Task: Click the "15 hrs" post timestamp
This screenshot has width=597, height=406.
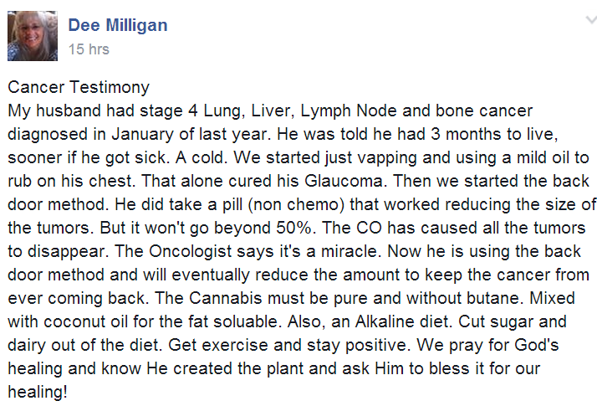Action: 88,49
